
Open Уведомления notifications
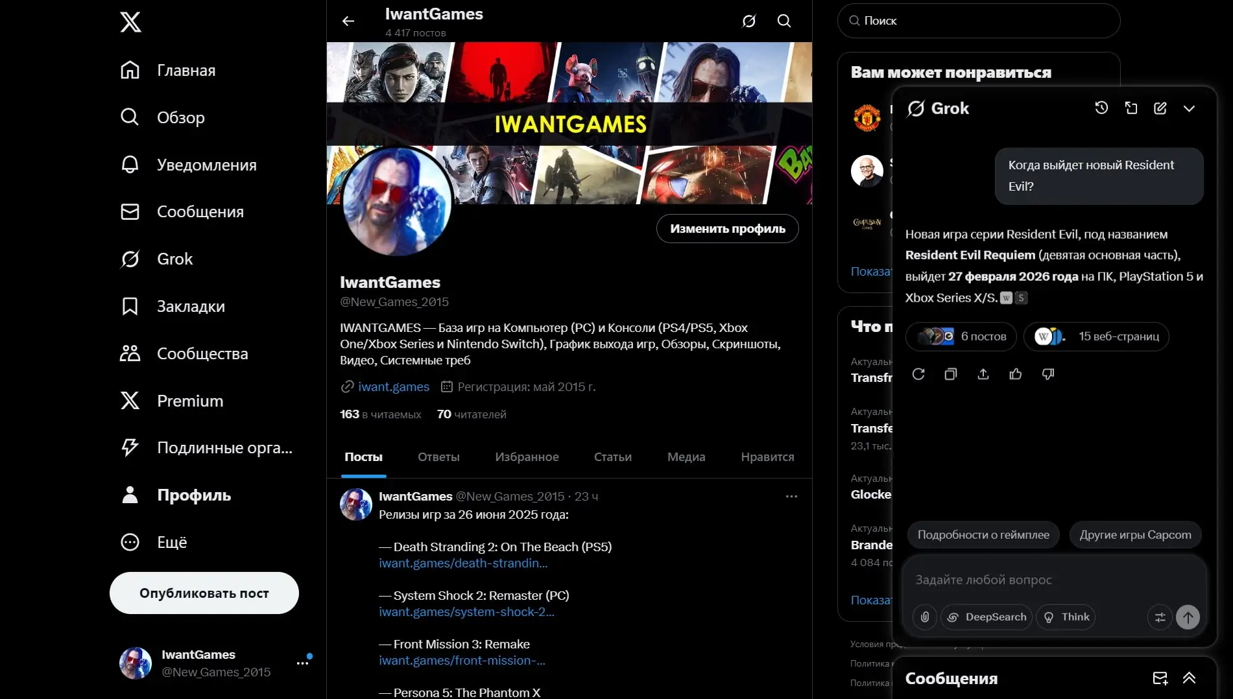(189, 165)
